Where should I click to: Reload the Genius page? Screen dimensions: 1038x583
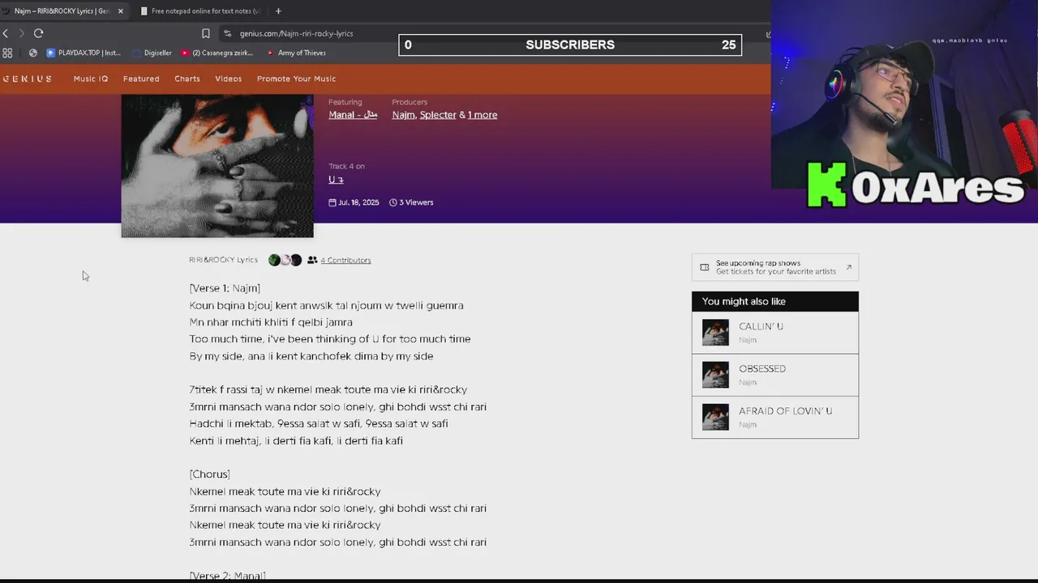[x=38, y=33]
